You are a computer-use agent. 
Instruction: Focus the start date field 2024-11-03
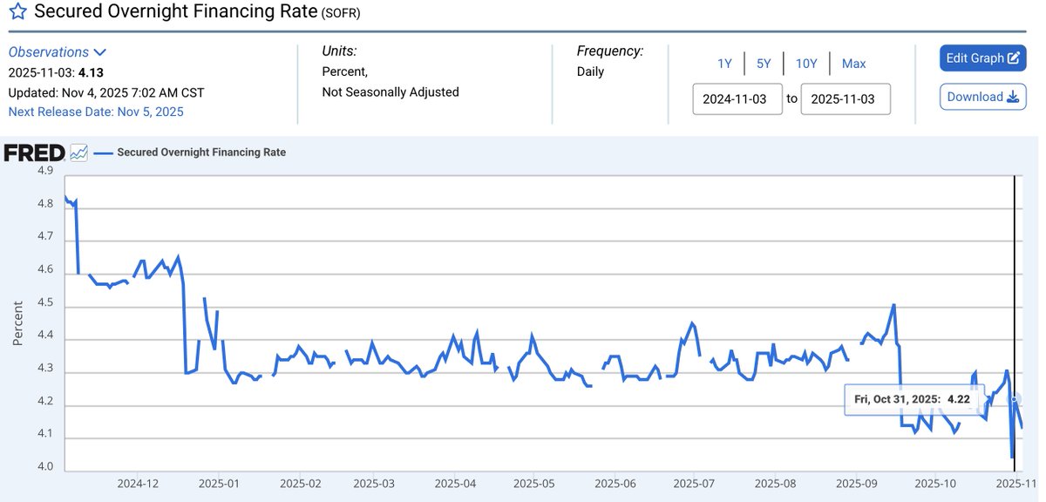[x=737, y=98]
